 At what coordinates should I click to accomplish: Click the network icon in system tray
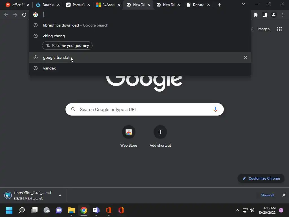pos(245,210)
